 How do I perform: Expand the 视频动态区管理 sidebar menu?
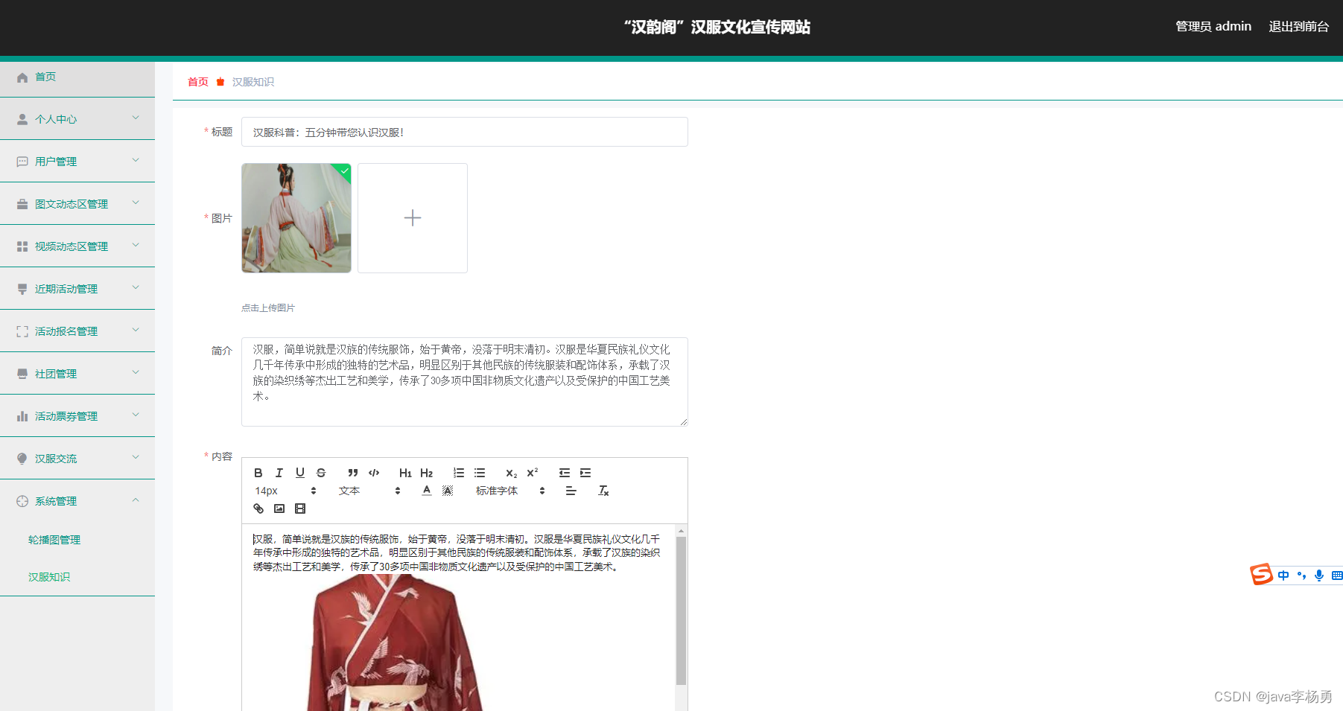coord(77,246)
